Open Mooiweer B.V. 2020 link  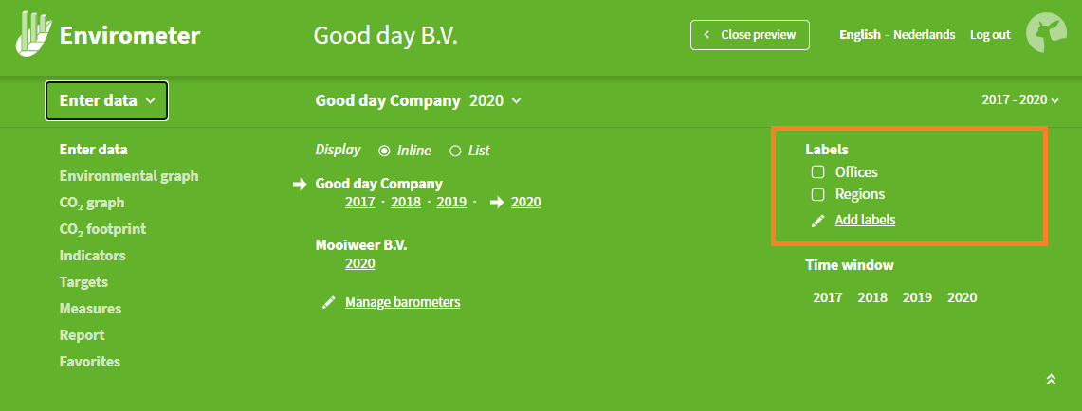click(360, 264)
